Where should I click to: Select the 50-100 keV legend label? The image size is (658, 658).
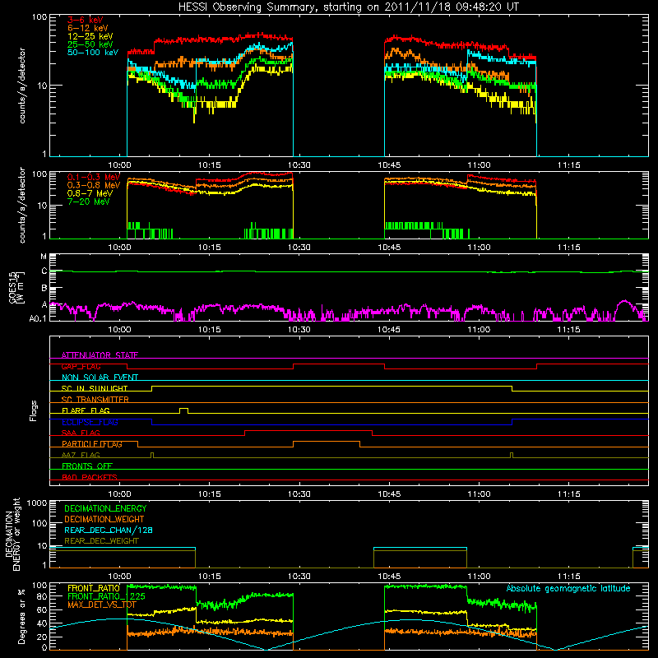point(93,53)
